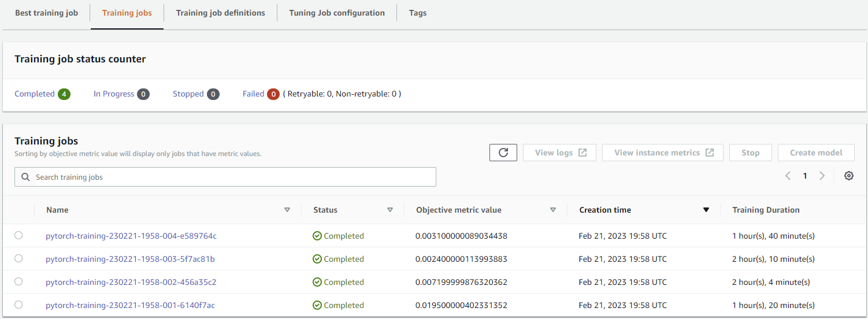Filter by Stopped jobs link
This screenshot has height=319, width=868.
188,94
